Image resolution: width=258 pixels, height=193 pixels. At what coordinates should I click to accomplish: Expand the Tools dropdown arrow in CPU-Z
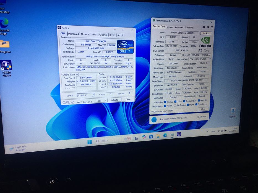tap(106, 100)
